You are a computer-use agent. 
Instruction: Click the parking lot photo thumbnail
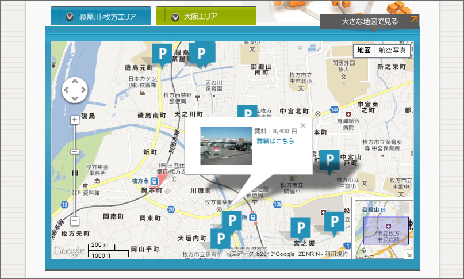coord(225,146)
